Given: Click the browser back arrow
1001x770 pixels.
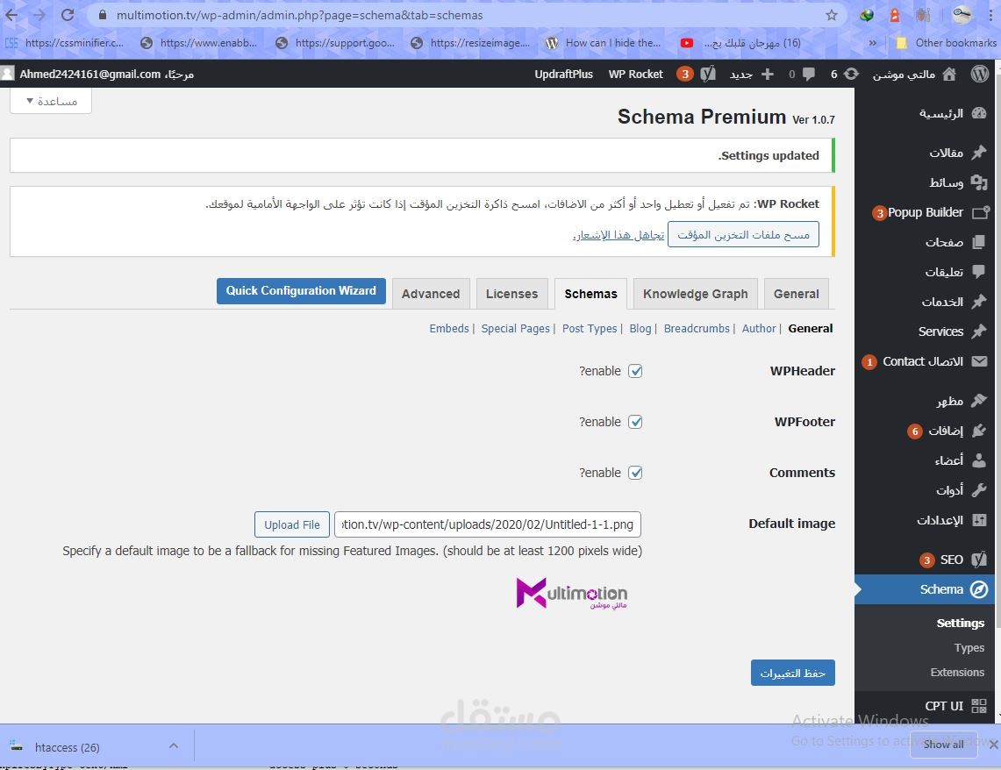Looking at the screenshot, I should [x=11, y=15].
